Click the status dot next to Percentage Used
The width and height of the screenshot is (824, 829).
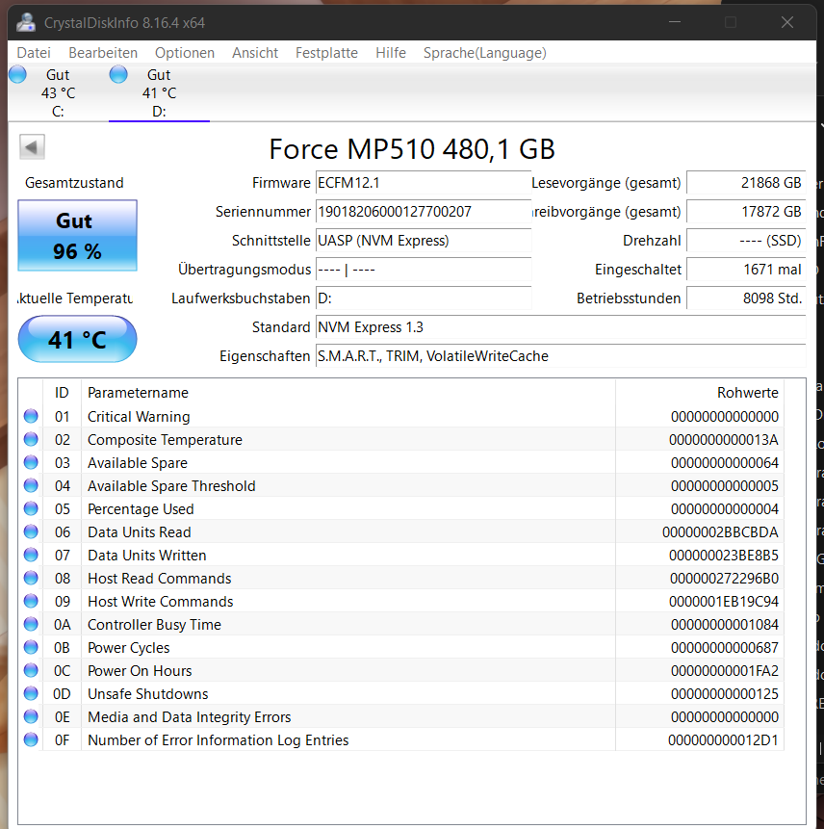[x=31, y=508]
